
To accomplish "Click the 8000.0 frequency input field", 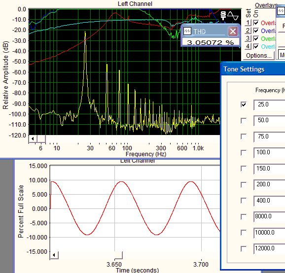I will click(x=269, y=216).
